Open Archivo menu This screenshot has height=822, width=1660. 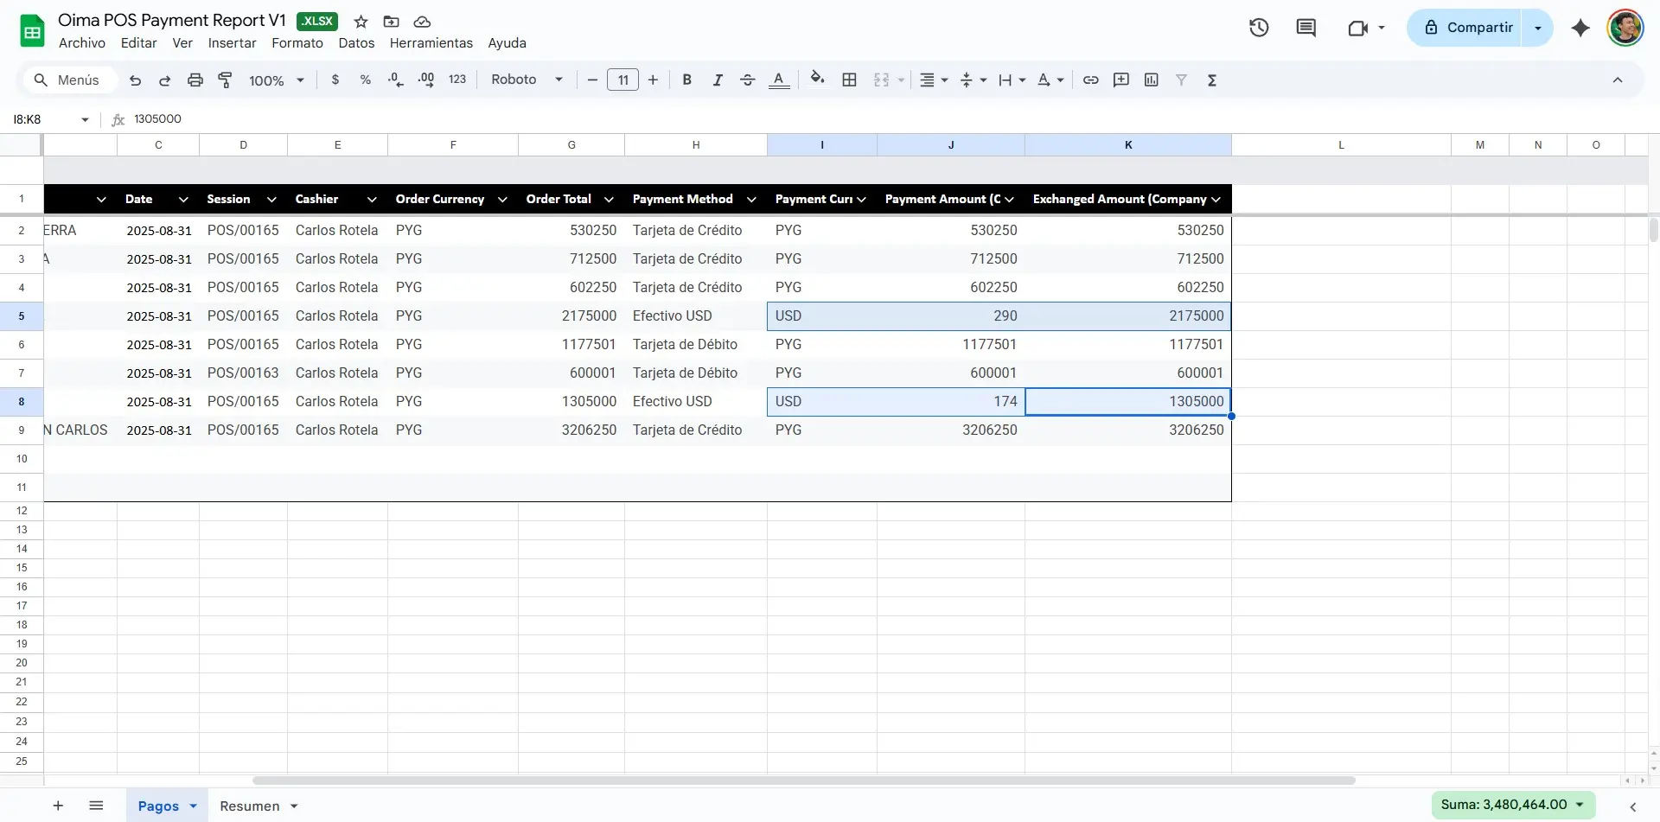click(x=82, y=43)
